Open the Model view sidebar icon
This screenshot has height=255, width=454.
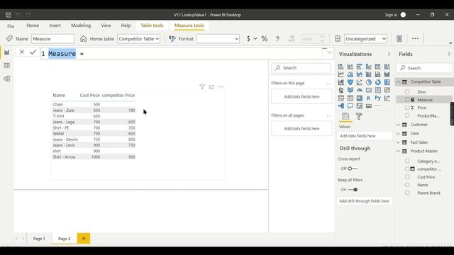pos(6,79)
